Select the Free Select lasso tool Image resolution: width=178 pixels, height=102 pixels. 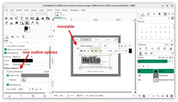pyautogui.click(x=17, y=18)
